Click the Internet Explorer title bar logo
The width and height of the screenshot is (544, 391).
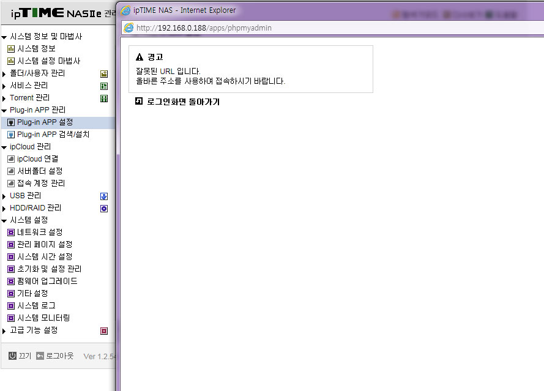point(125,11)
